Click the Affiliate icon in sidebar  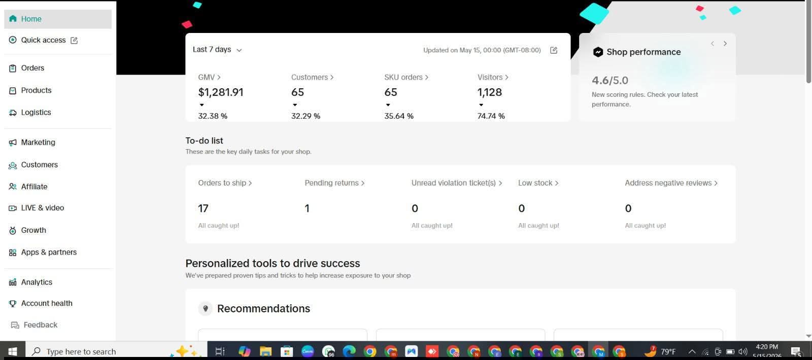coord(13,187)
